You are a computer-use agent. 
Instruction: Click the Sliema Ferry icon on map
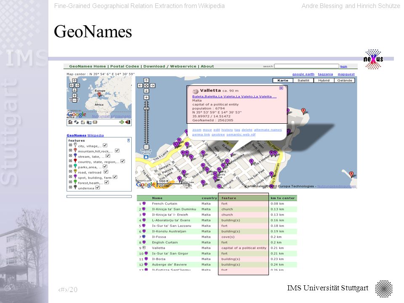click(x=146, y=157)
